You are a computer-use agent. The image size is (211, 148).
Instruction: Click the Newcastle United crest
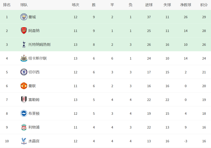point(24,58)
